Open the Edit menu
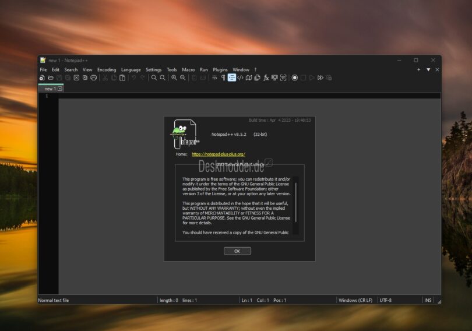472x331 pixels. click(55, 69)
